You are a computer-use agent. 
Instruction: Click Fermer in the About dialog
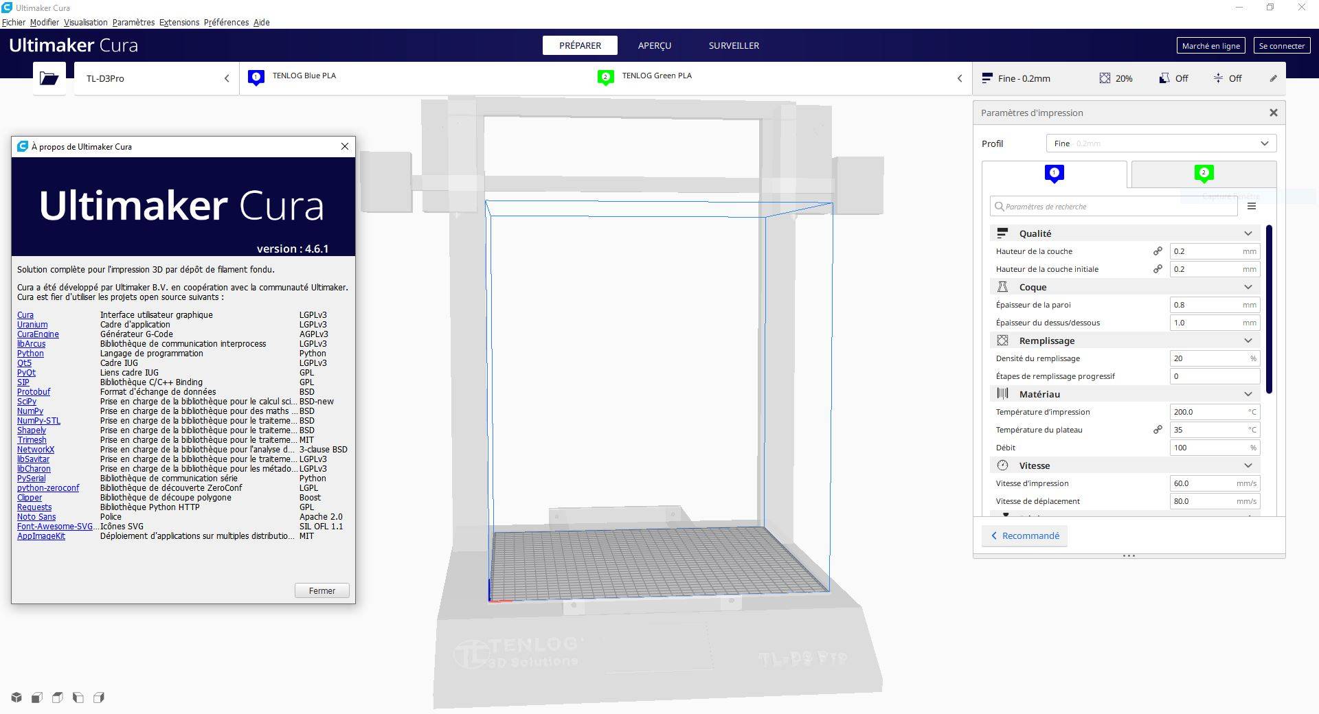click(x=322, y=590)
